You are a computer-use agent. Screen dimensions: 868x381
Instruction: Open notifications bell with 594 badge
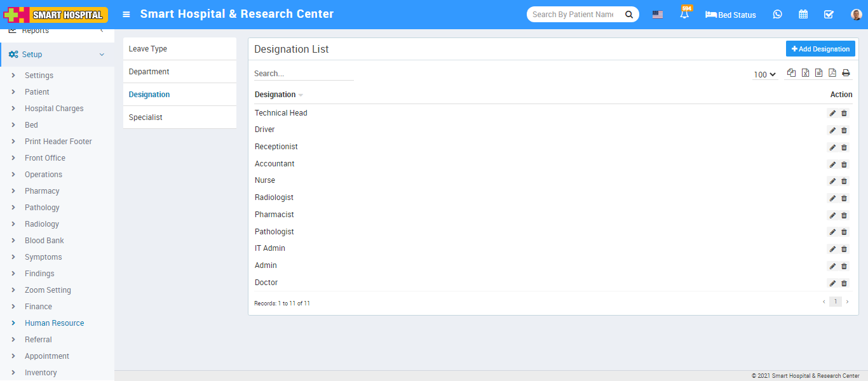click(684, 15)
